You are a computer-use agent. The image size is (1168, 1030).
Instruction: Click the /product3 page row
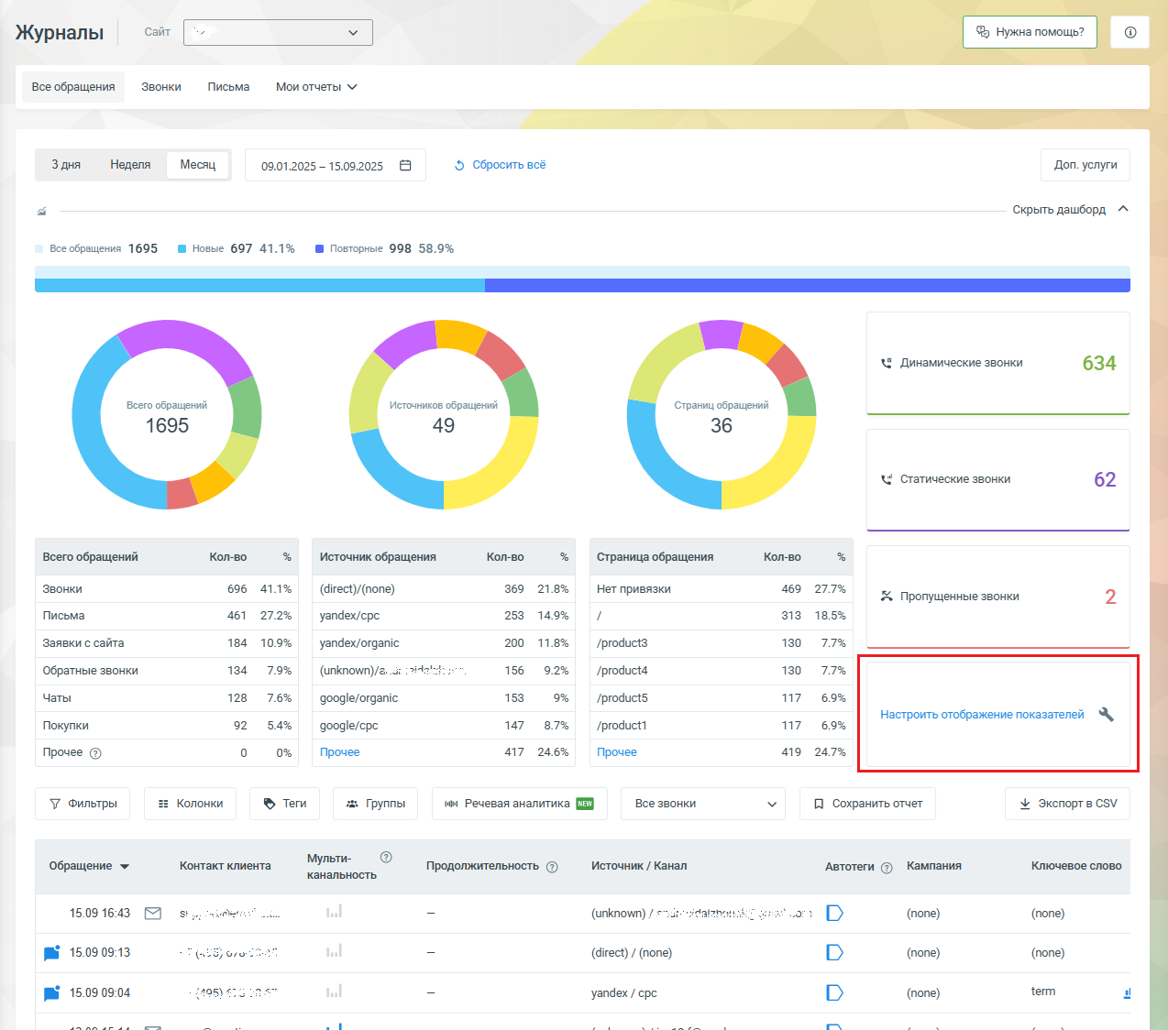[x=722, y=643]
